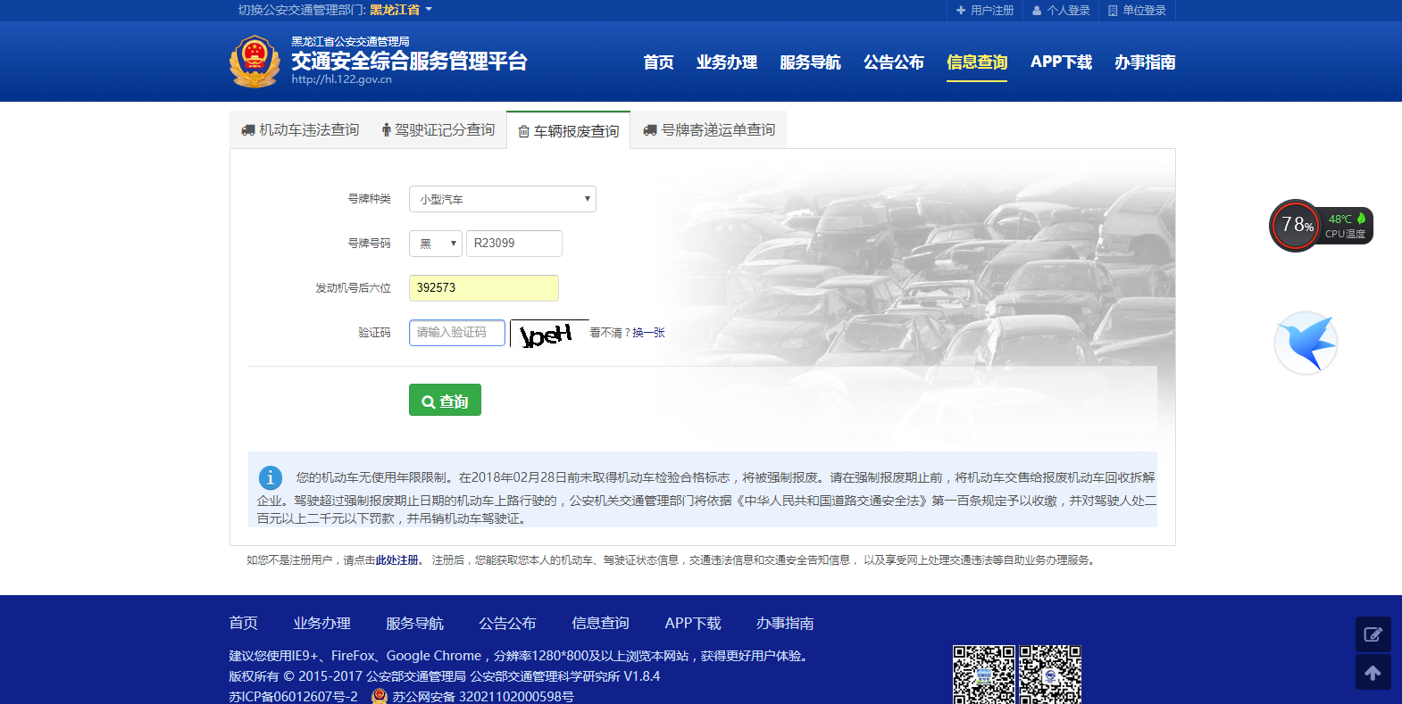
Task: Click the 此处注册 link
Action: [397, 560]
